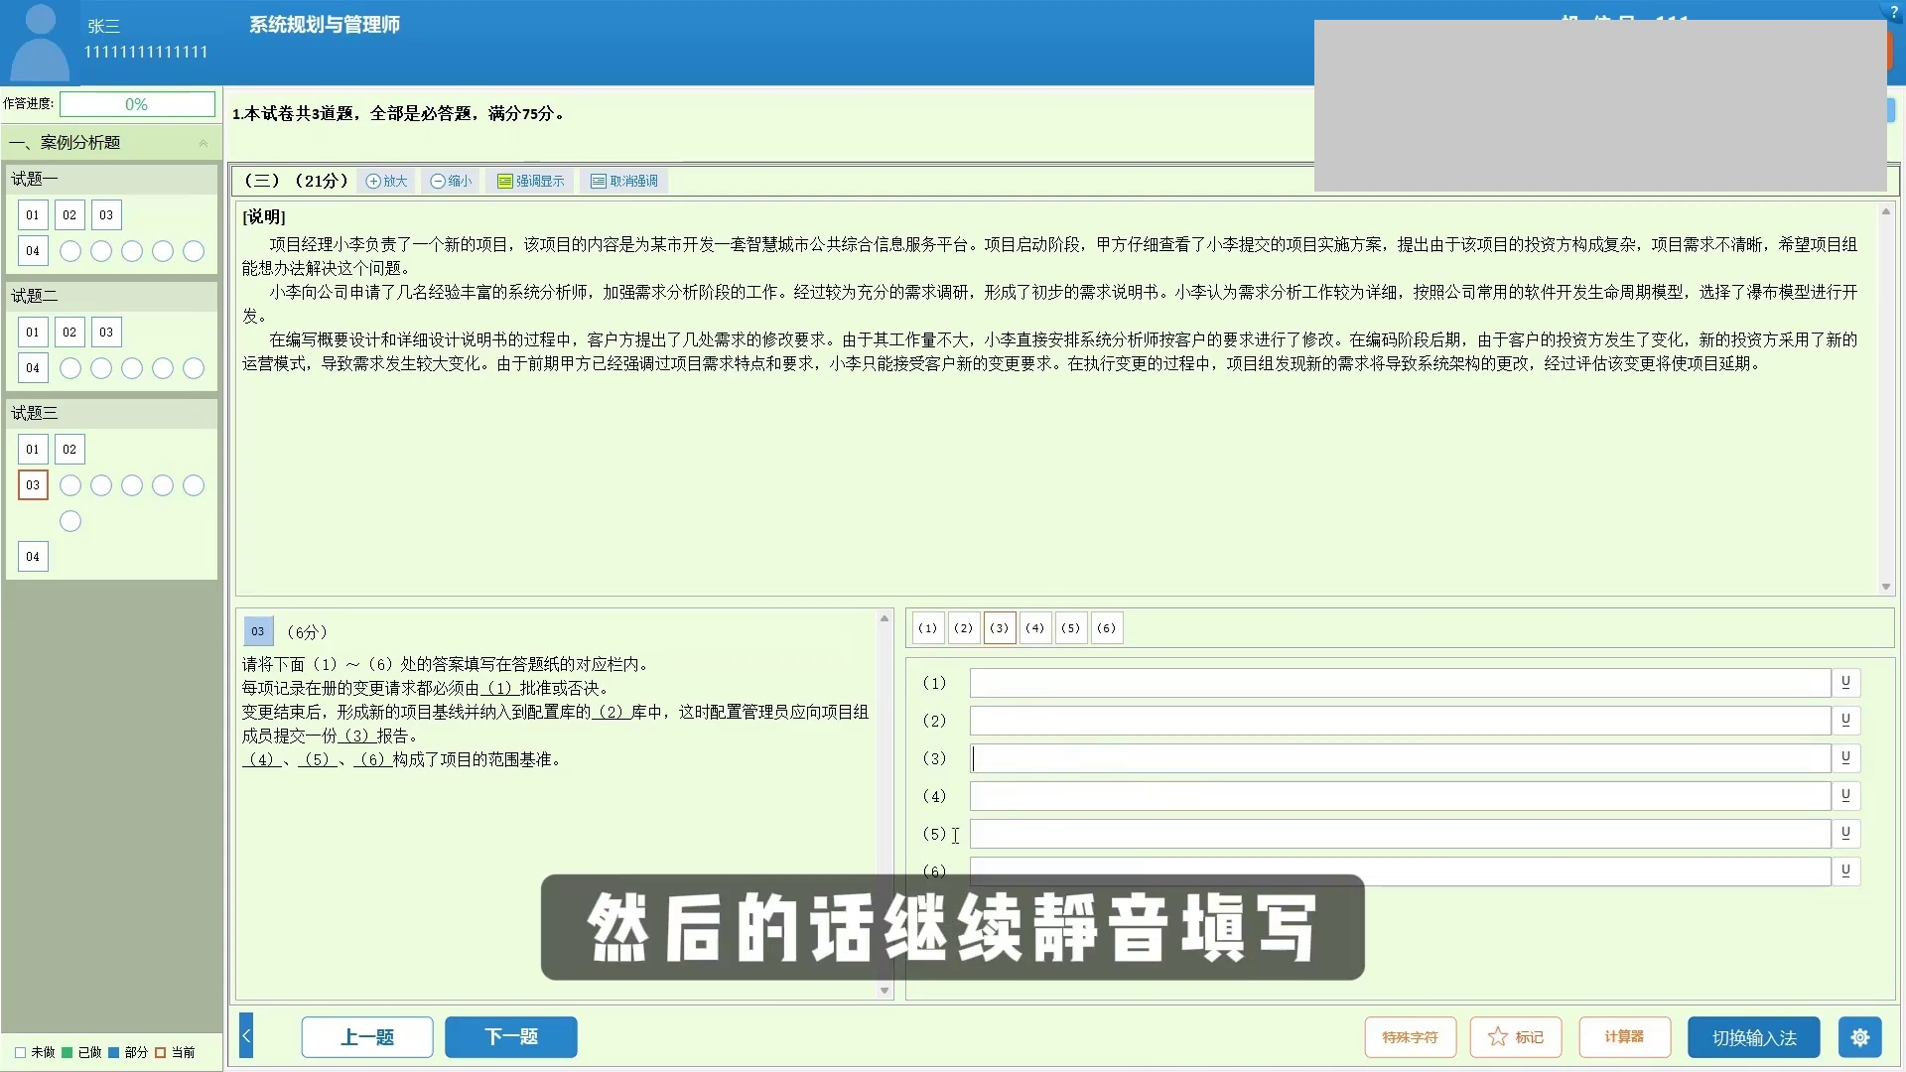Collapse the left sidebar with arrow
This screenshot has height=1072, width=1906.
(246, 1037)
